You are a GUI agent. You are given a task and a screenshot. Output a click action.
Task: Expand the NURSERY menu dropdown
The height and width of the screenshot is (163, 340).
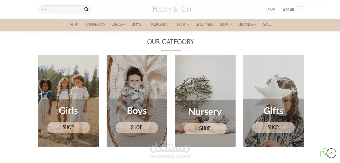pos(161,24)
